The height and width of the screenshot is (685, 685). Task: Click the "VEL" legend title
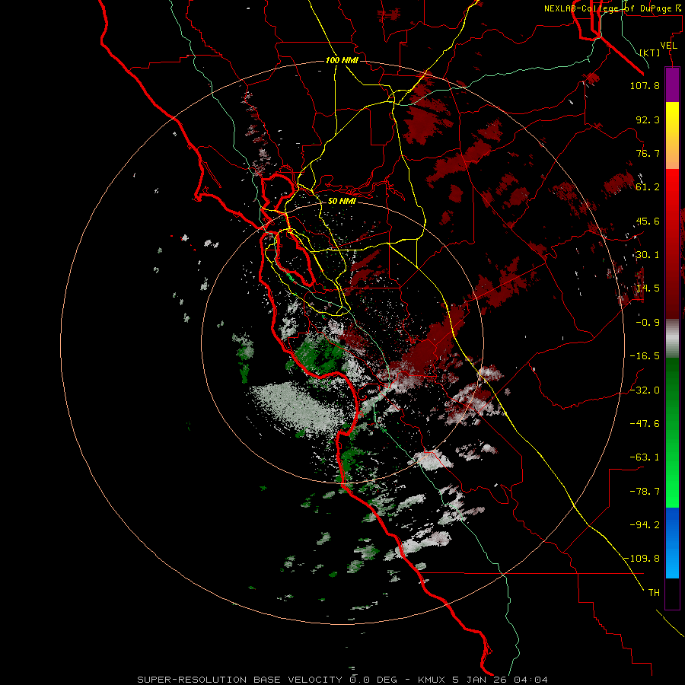(668, 46)
